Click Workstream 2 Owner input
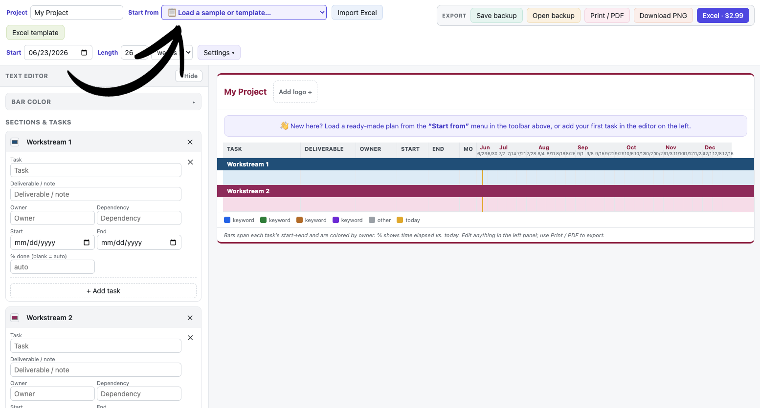The height and width of the screenshot is (408, 760). click(52, 394)
